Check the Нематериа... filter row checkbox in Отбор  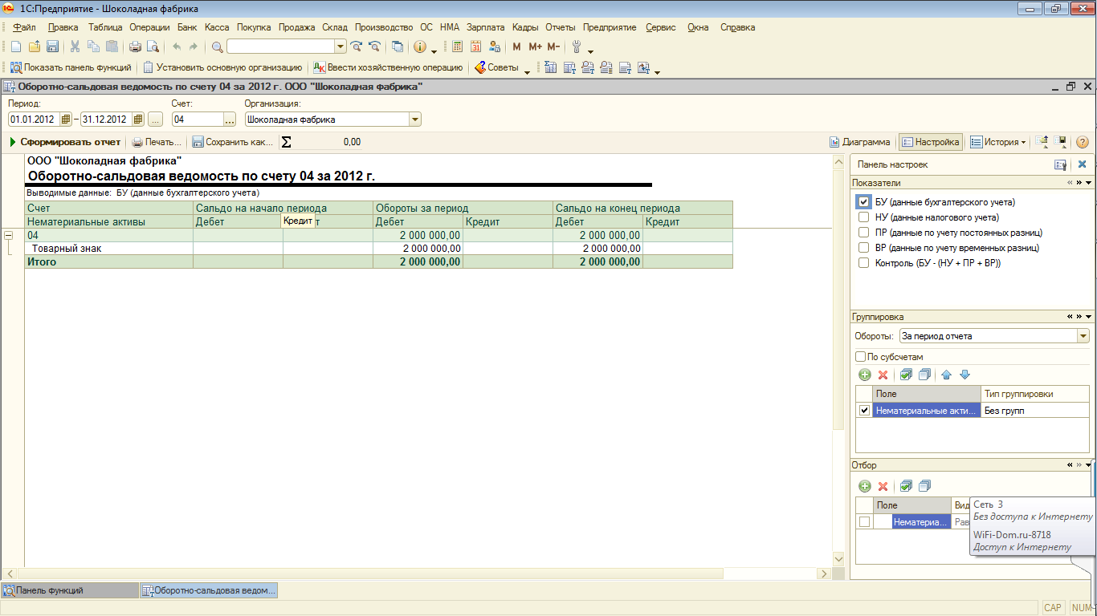[x=864, y=522]
